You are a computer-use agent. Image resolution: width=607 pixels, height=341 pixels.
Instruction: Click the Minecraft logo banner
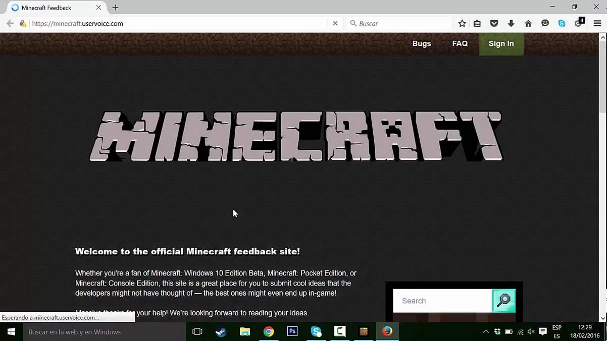296,136
